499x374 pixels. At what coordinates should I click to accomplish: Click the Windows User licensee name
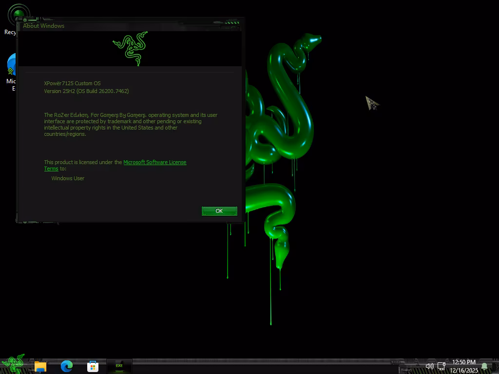click(68, 178)
